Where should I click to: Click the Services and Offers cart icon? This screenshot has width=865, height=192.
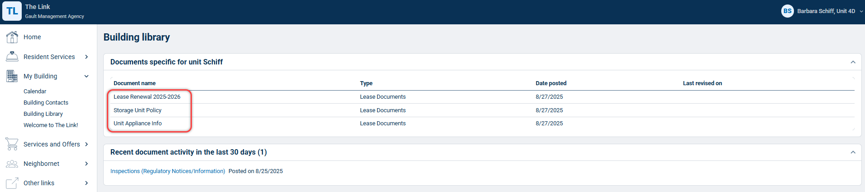(x=12, y=144)
